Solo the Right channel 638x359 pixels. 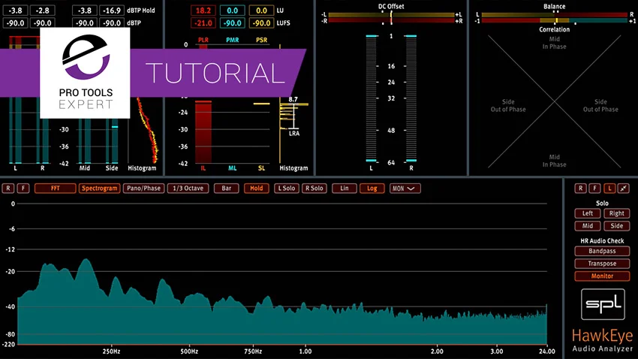click(x=616, y=213)
